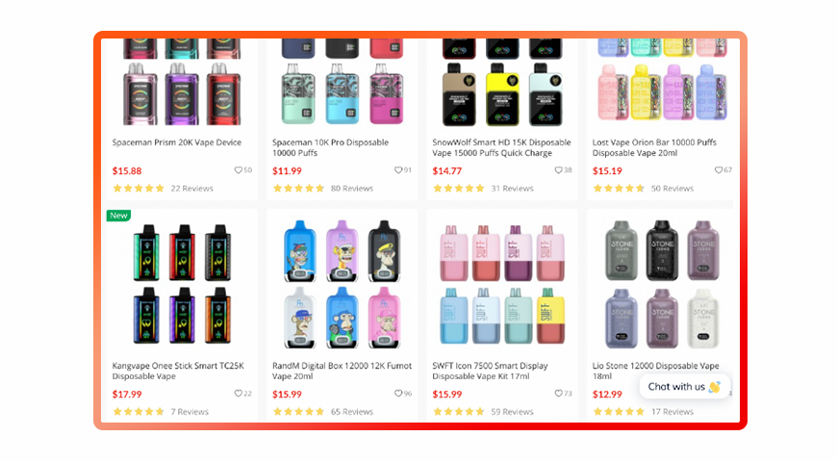
Task: Tap the heart icon for SnowWolf Smart HD 15K
Action: coord(558,170)
